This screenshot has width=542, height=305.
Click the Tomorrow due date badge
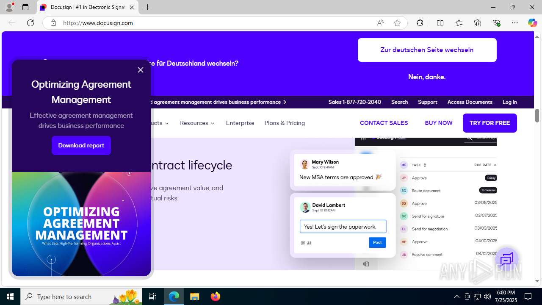click(x=488, y=190)
